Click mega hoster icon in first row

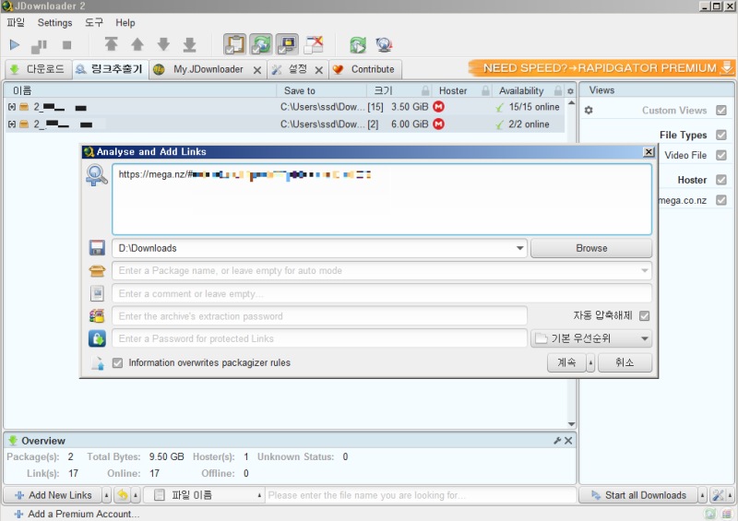point(439,107)
